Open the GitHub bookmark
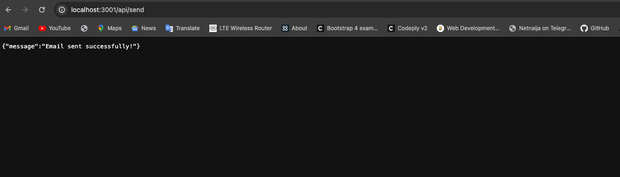 (595, 28)
